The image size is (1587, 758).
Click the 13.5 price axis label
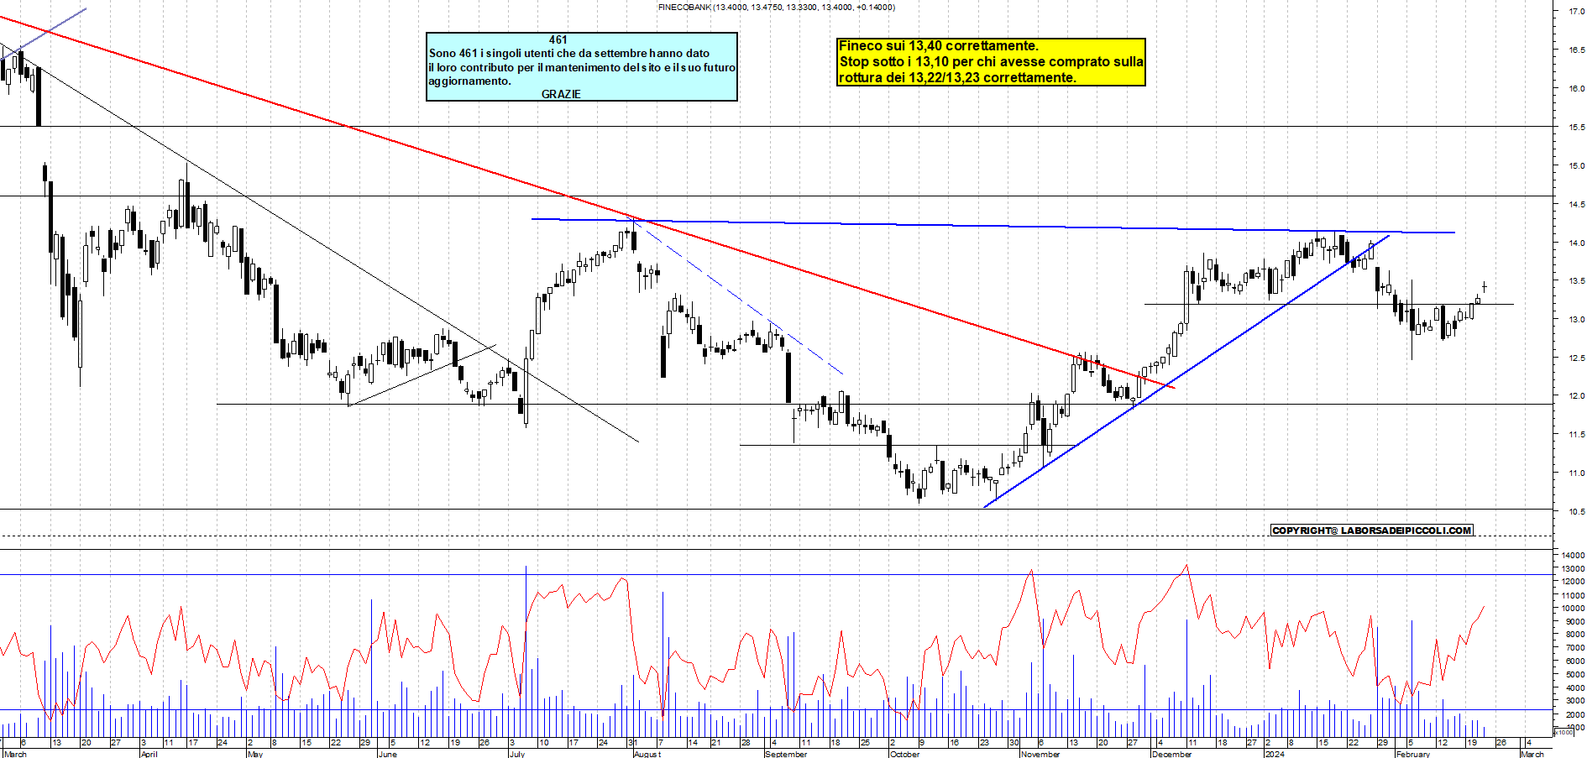coord(1576,281)
